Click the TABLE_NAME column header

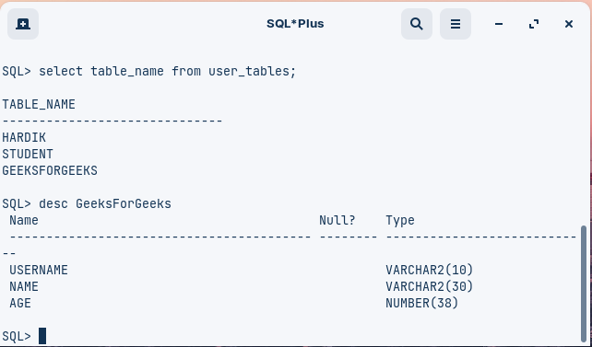(x=39, y=104)
